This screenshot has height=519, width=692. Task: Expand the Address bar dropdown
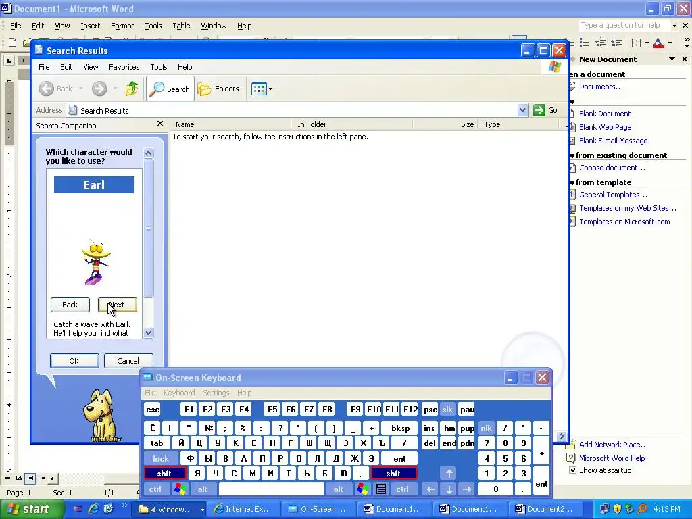point(522,110)
